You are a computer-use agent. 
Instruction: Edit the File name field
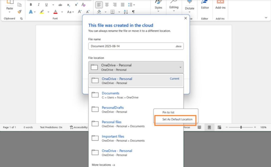(136, 46)
